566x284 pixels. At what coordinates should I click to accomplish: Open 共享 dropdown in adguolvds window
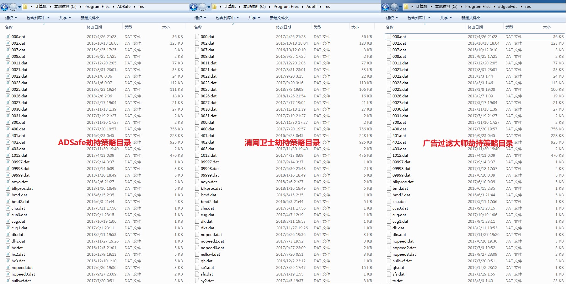[446, 18]
